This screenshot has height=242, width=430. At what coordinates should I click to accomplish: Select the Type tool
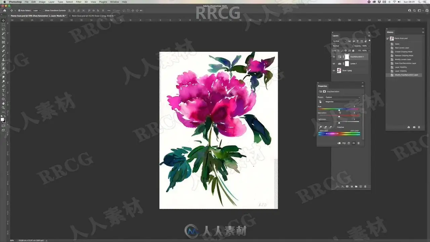[x=4, y=90]
